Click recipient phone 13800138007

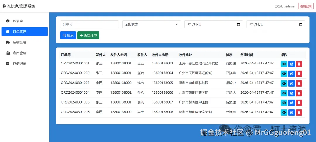pos(162,102)
